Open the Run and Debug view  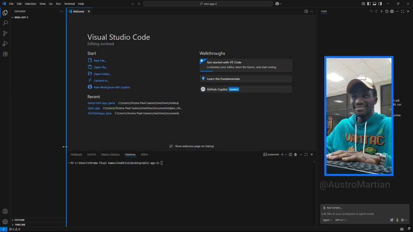[x=5, y=43]
